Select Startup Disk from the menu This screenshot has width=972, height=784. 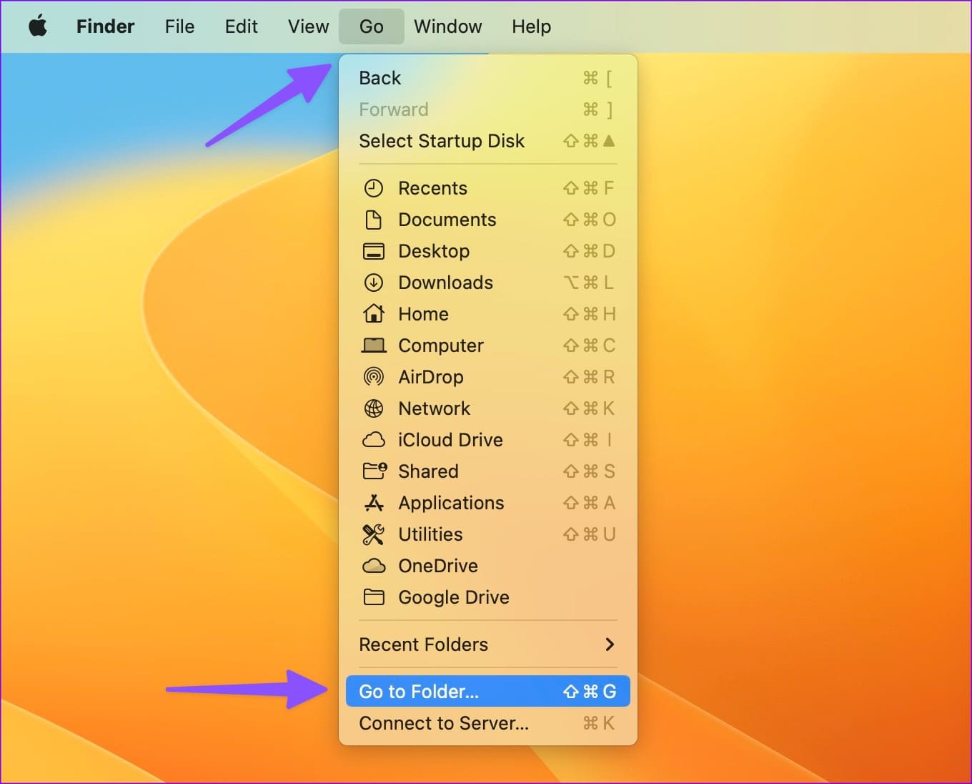coord(442,141)
